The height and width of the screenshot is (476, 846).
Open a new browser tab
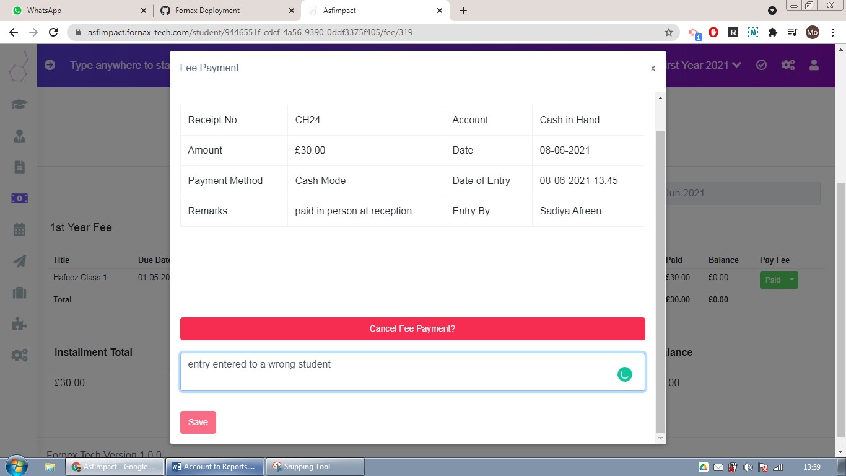tap(463, 11)
